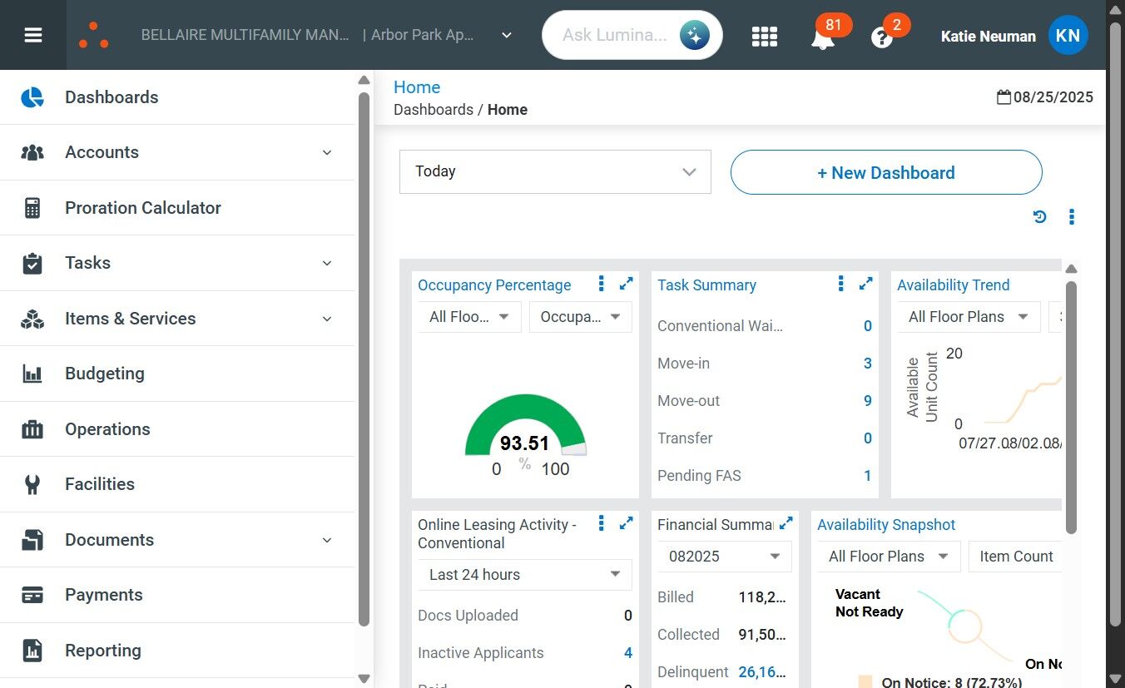Open Online Leasing Activity kebab menu

pyautogui.click(x=601, y=523)
